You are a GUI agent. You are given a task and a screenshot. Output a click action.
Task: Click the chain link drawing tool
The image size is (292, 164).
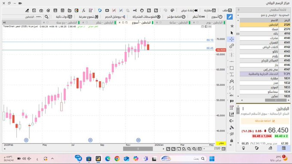(x=231, y=46)
